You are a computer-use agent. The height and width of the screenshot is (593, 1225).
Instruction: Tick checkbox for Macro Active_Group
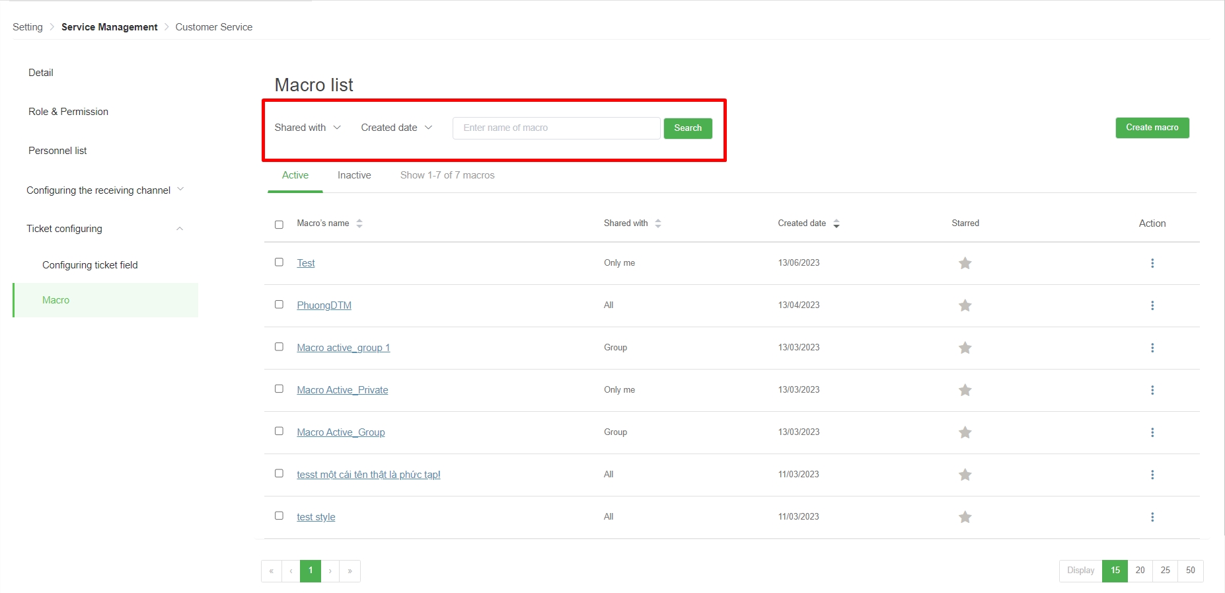[279, 431]
